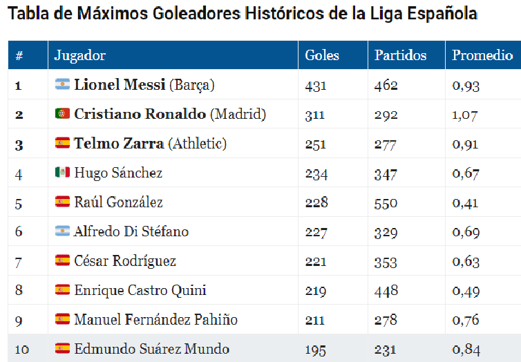Screen dimensions: 521x362
Task: Click Enrique Castro Quini's name
Action: tap(140, 290)
